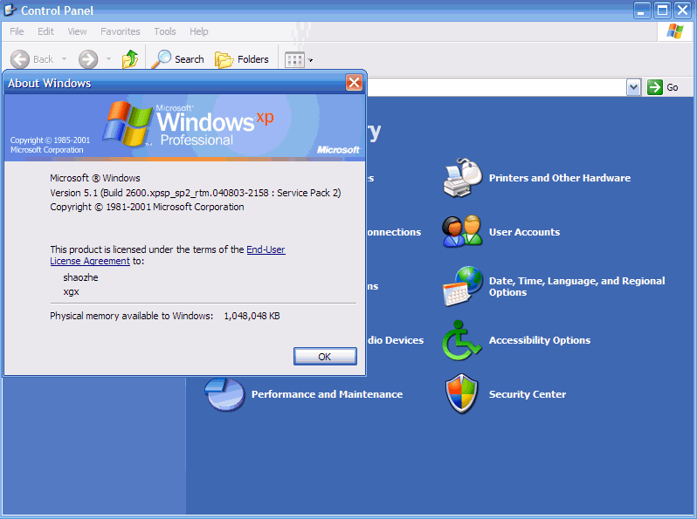697x519 pixels.
Task: Click the Go button
Action: click(x=663, y=87)
